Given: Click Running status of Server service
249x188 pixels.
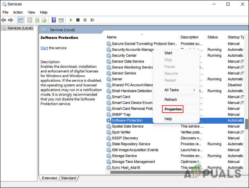Looking at the screenshot, I should (x=214, y=79).
